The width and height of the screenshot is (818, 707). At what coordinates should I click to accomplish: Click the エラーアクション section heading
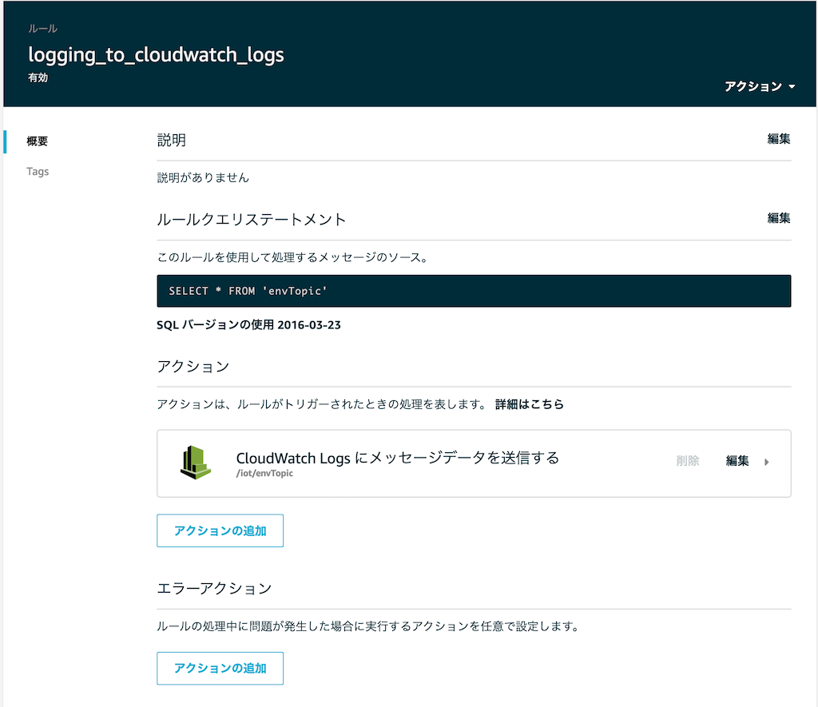[x=214, y=589]
